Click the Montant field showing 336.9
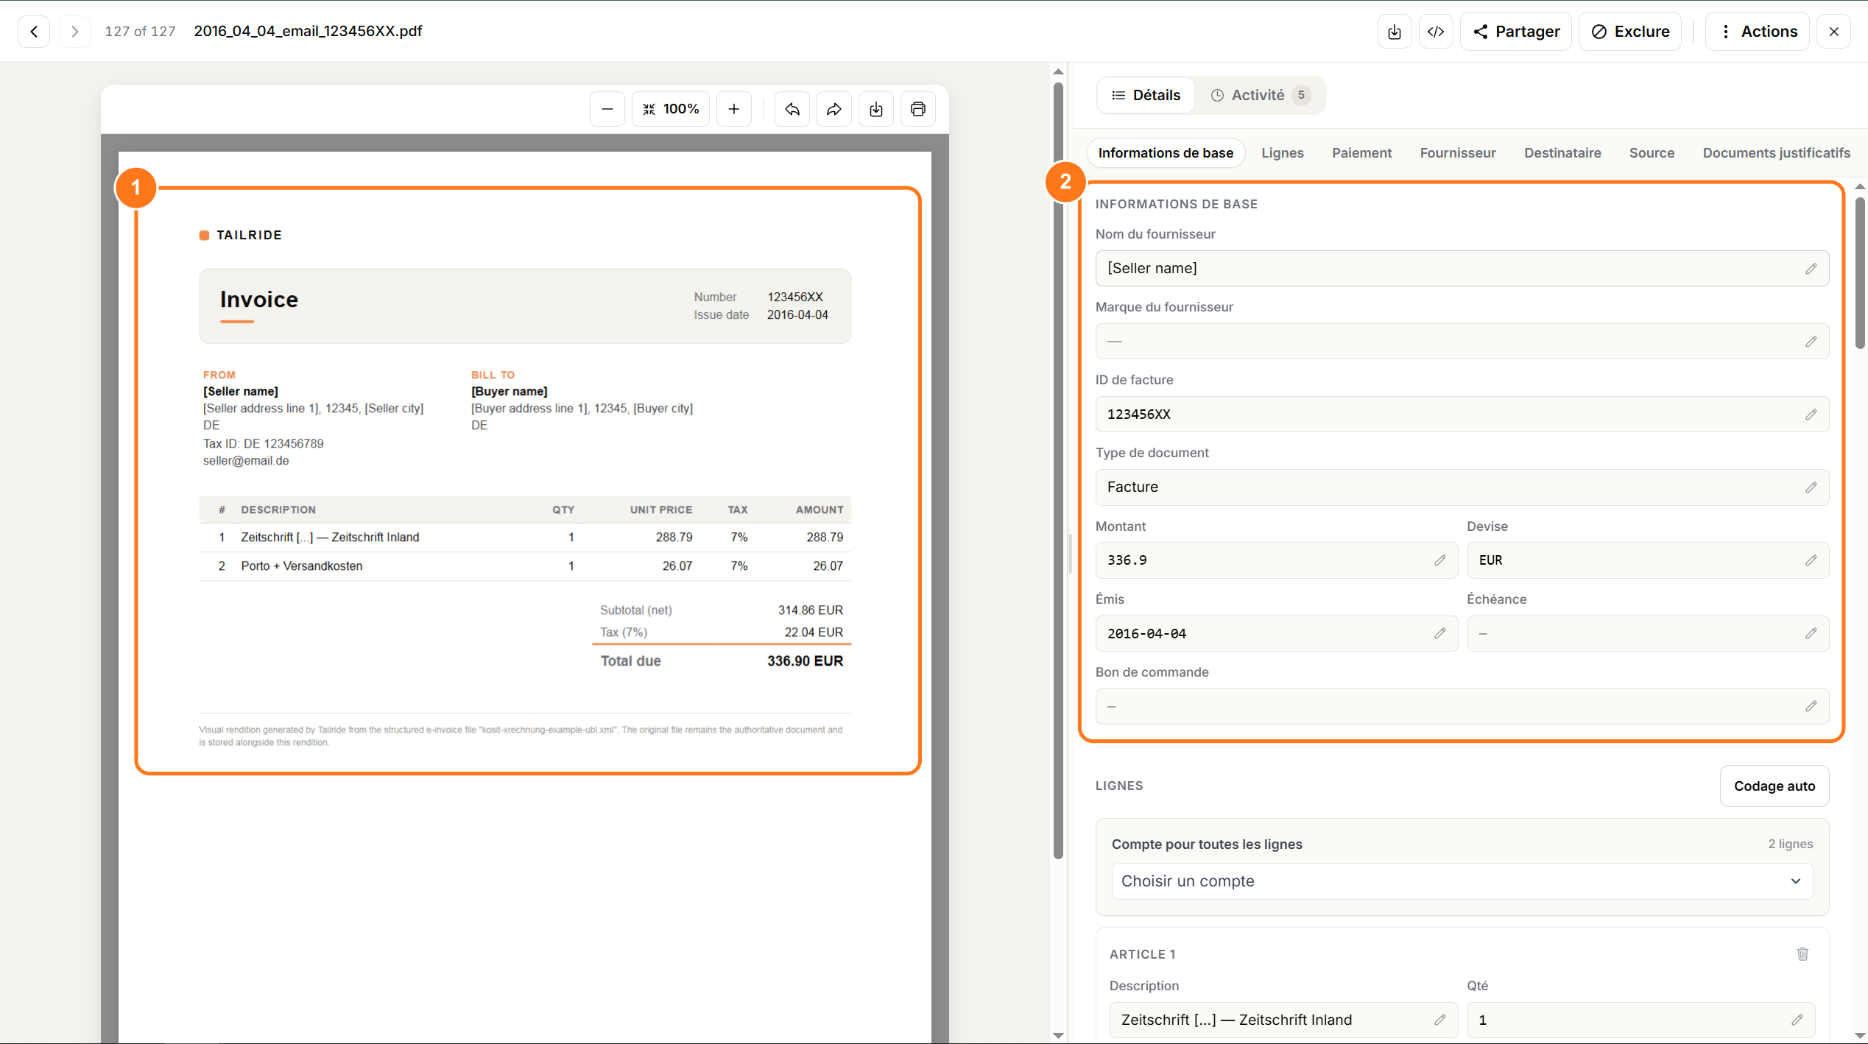Viewport: 1868px width, 1044px height. click(1276, 560)
